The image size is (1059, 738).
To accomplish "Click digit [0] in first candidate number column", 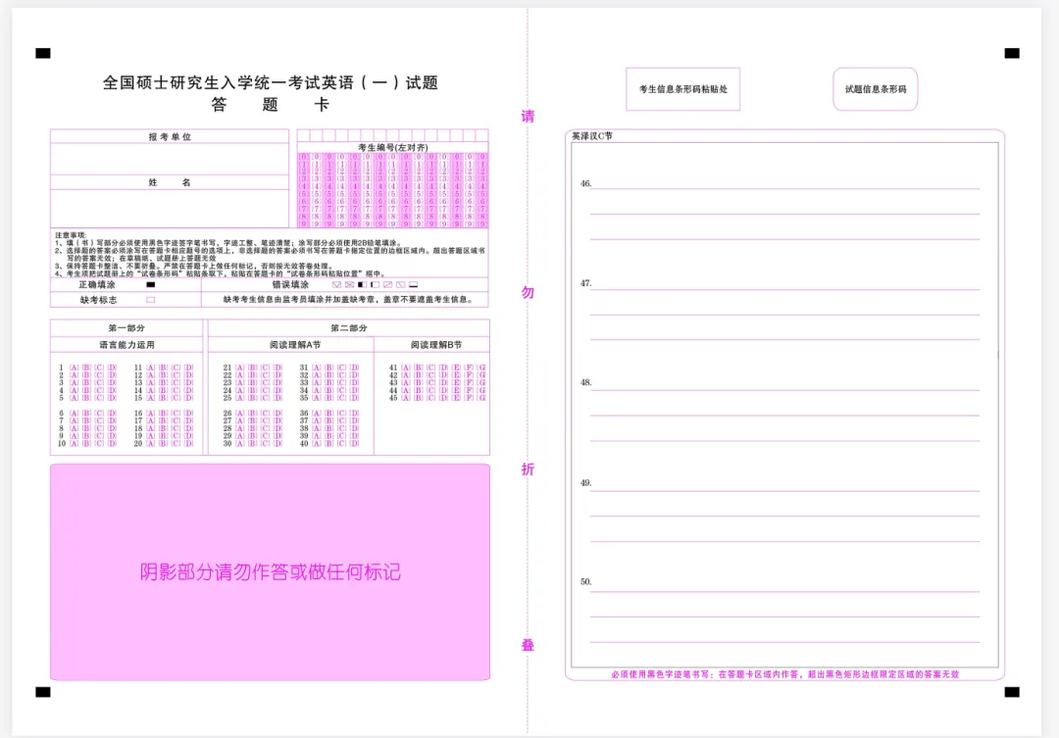I will (x=303, y=157).
